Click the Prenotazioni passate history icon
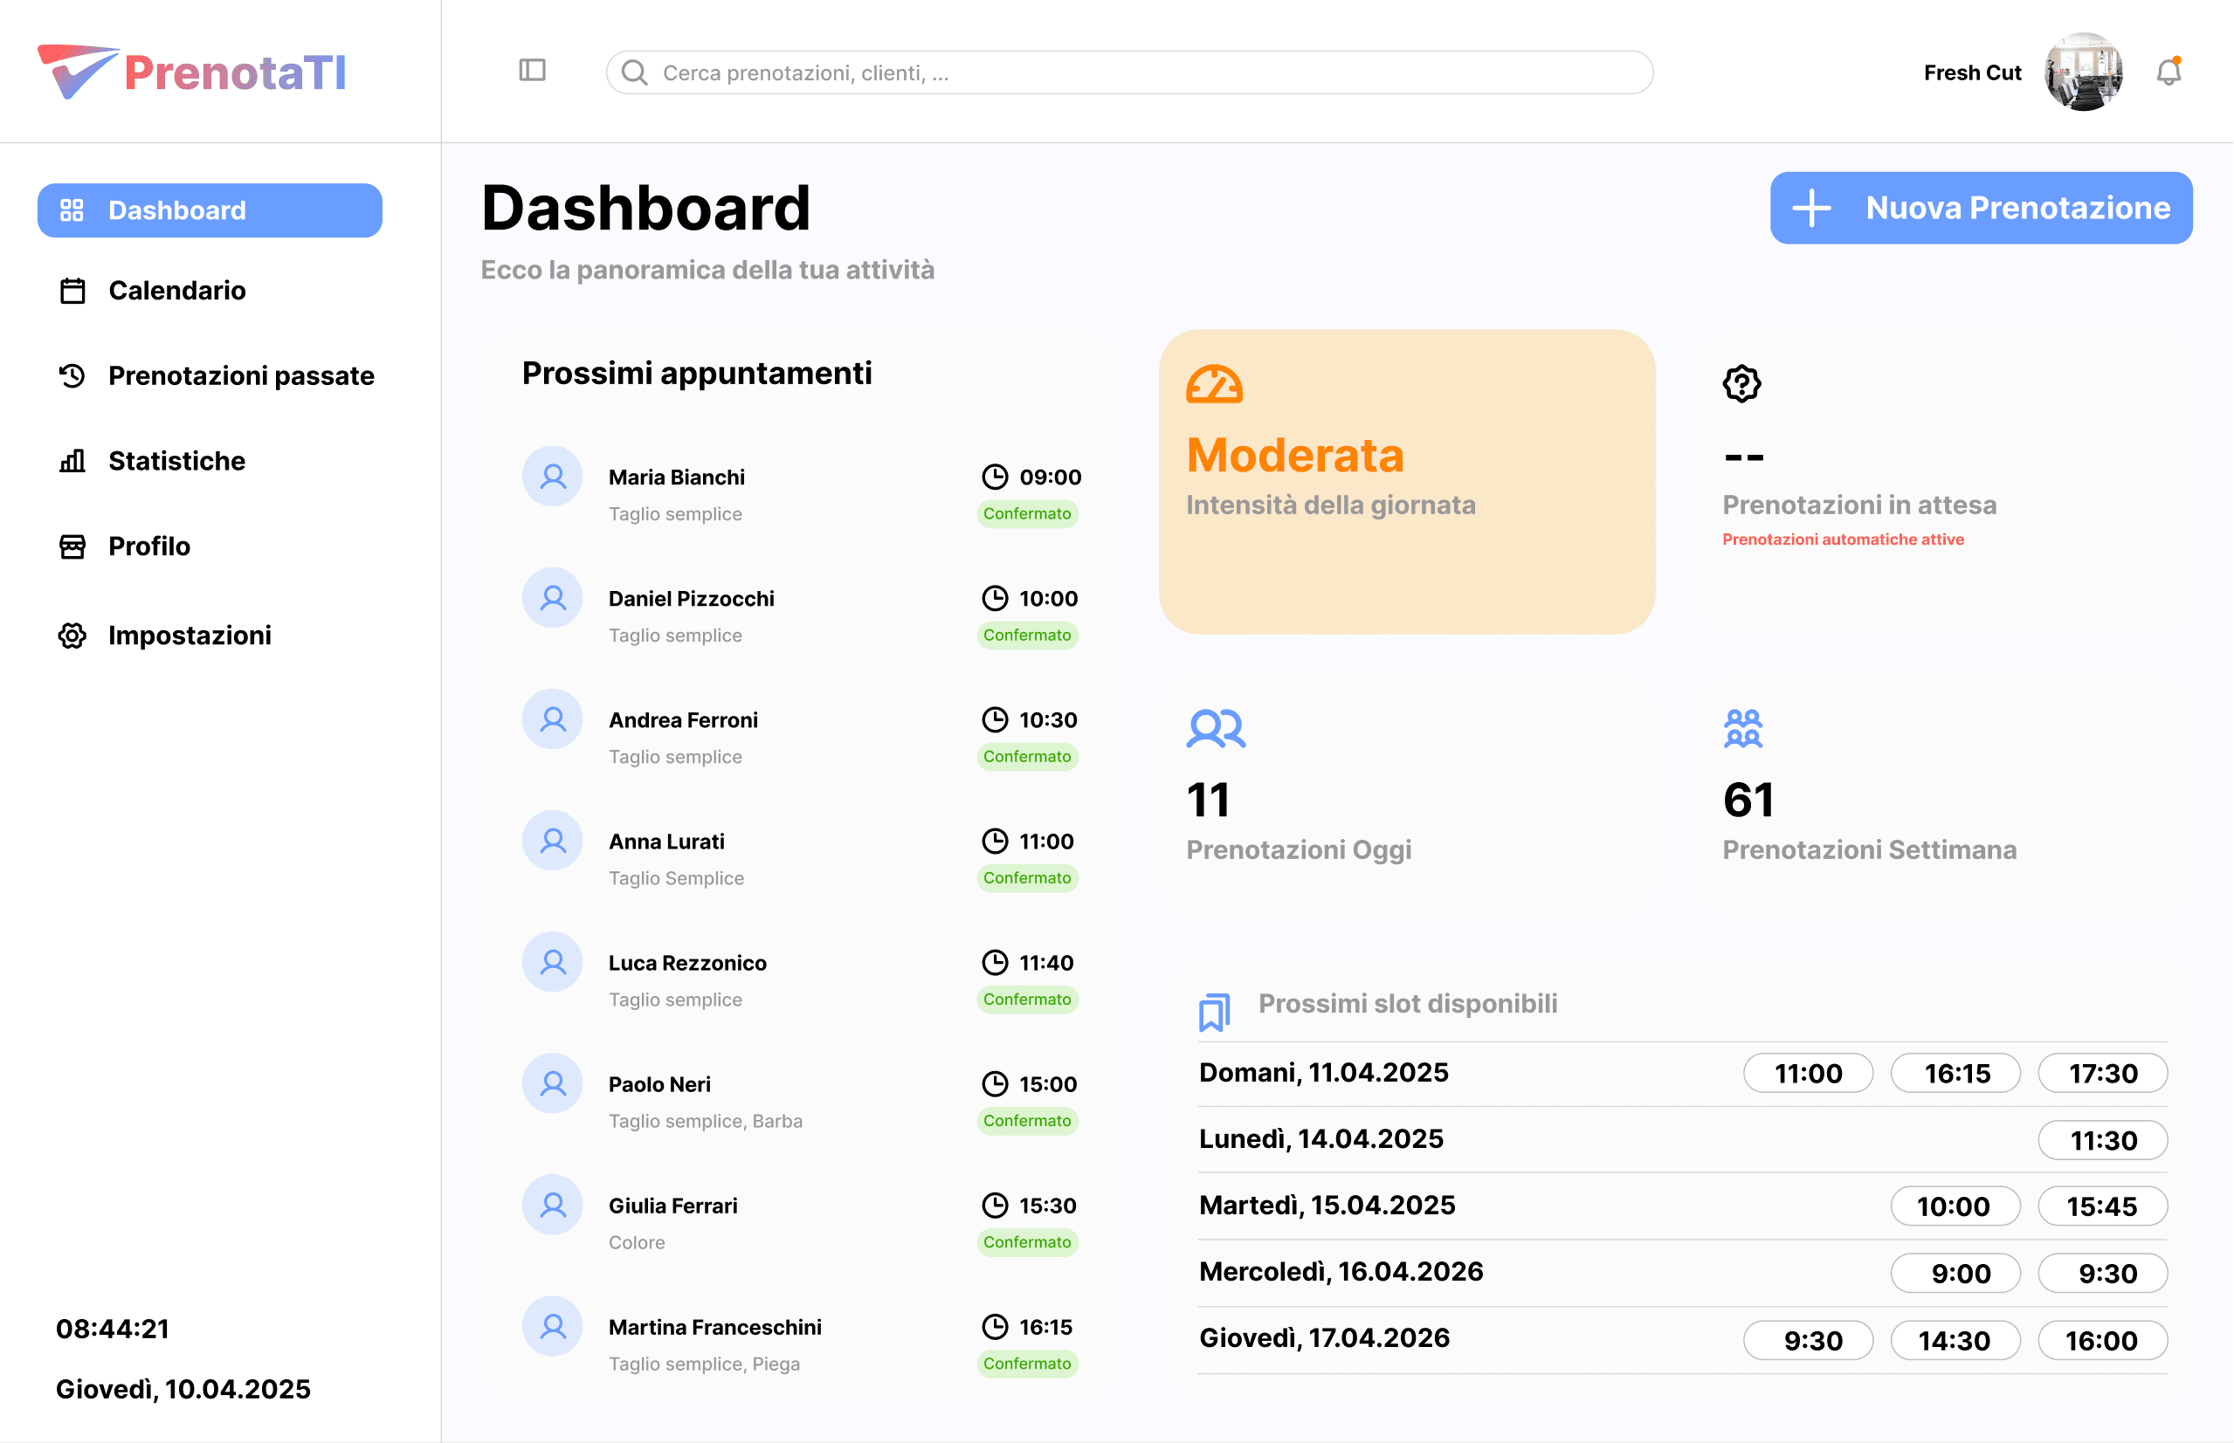This screenshot has height=1443, width=2234. click(72, 375)
